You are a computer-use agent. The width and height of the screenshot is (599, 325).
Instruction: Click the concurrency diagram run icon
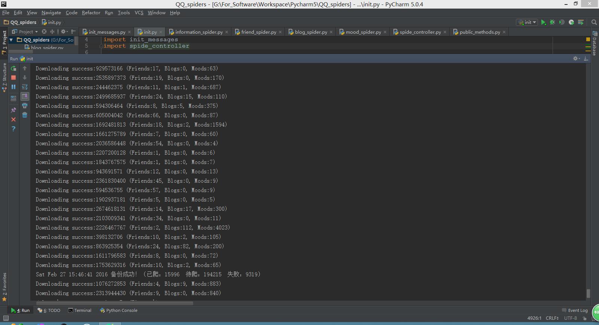(581, 22)
